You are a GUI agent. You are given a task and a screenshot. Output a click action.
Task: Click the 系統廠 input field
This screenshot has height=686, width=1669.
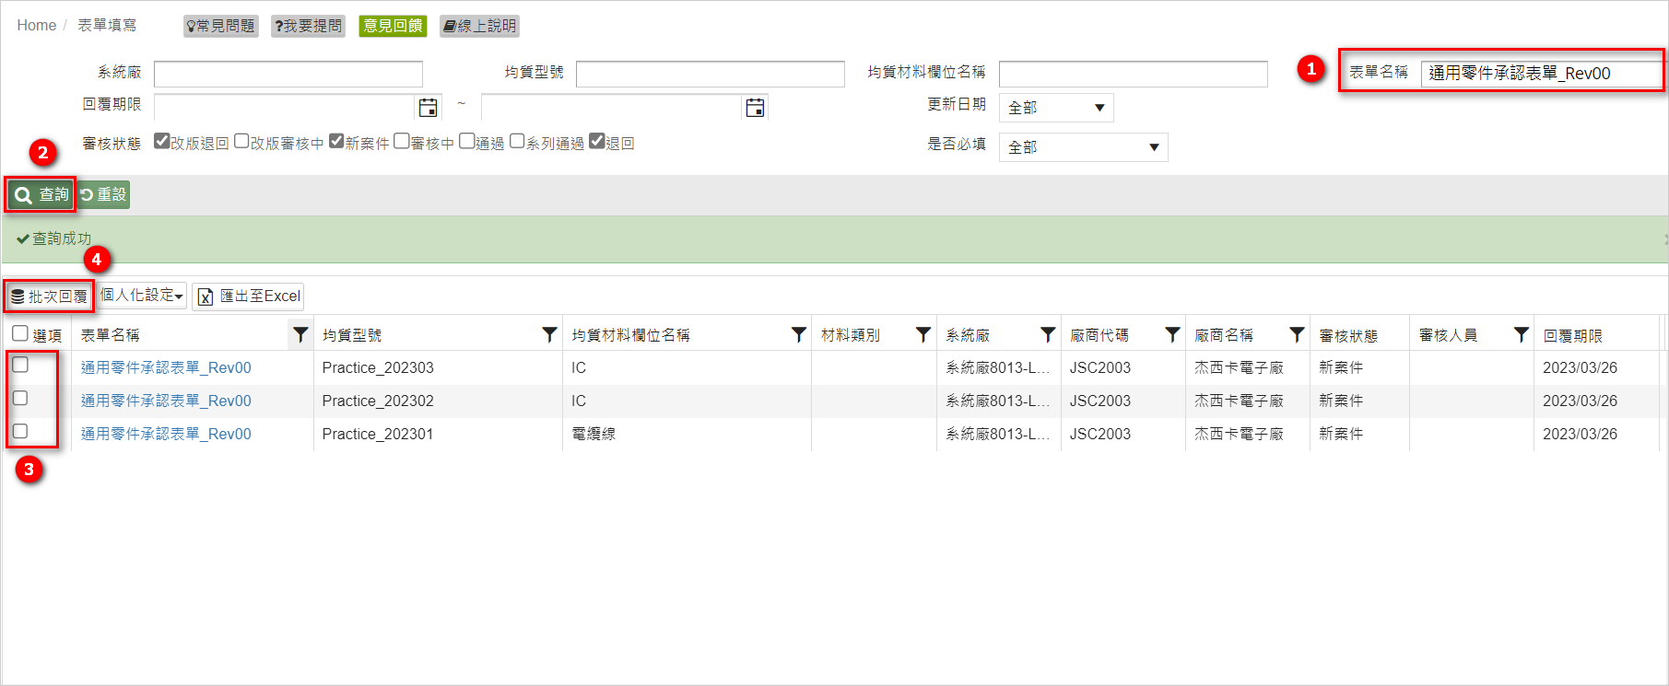pyautogui.click(x=288, y=74)
